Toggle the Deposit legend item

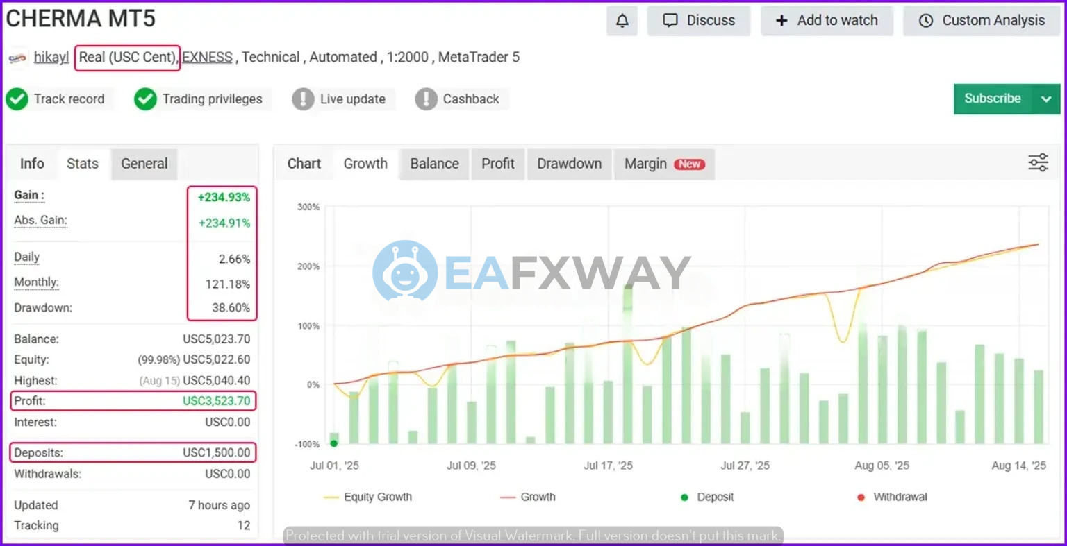click(707, 497)
